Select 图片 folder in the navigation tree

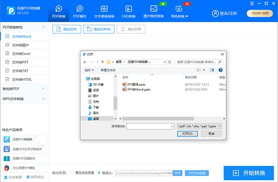click(94, 96)
